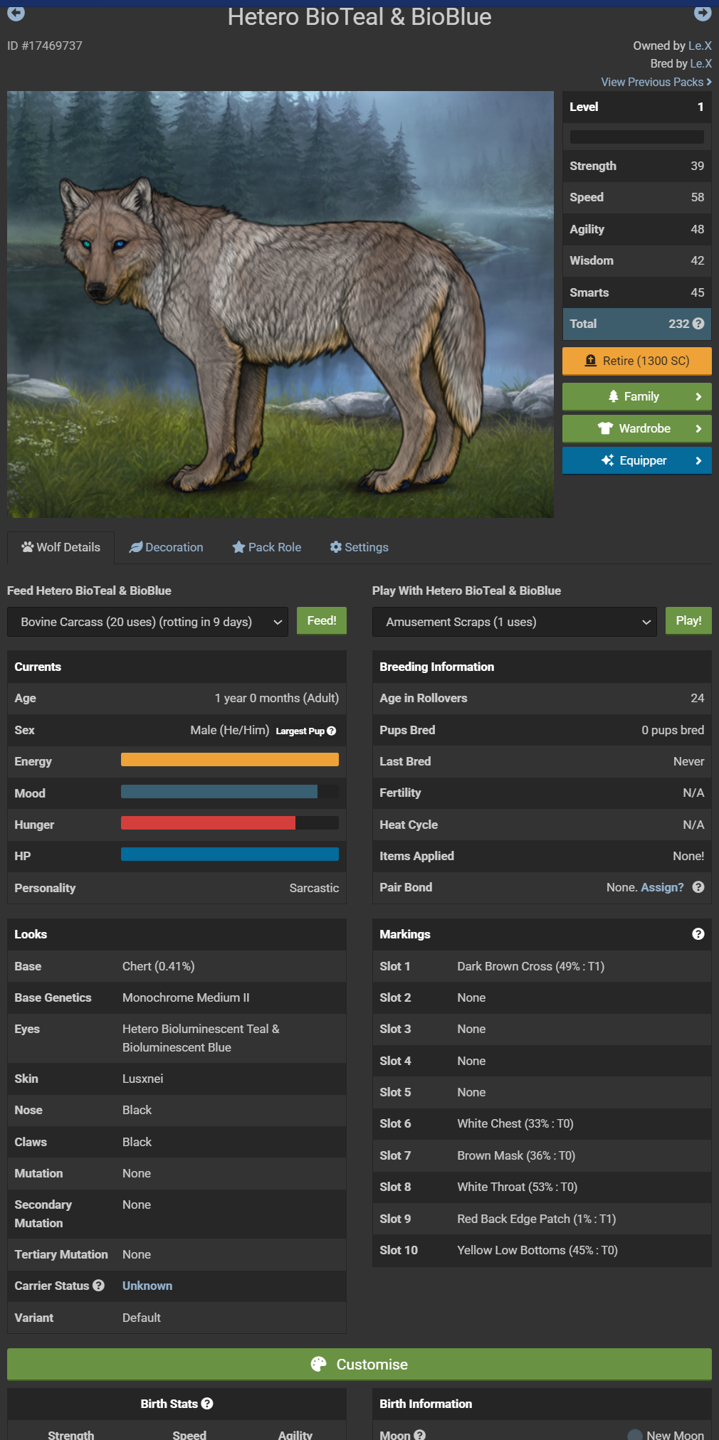Click Retire (1300 SC) button
This screenshot has height=1440, width=719.
click(637, 361)
